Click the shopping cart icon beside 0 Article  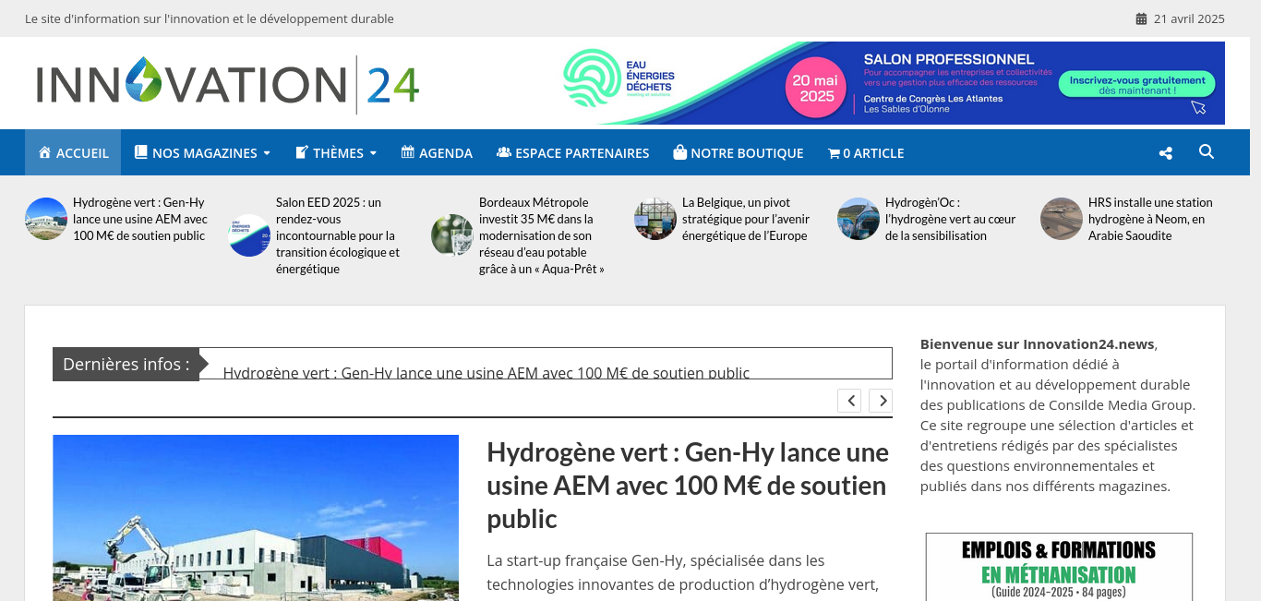point(834,153)
